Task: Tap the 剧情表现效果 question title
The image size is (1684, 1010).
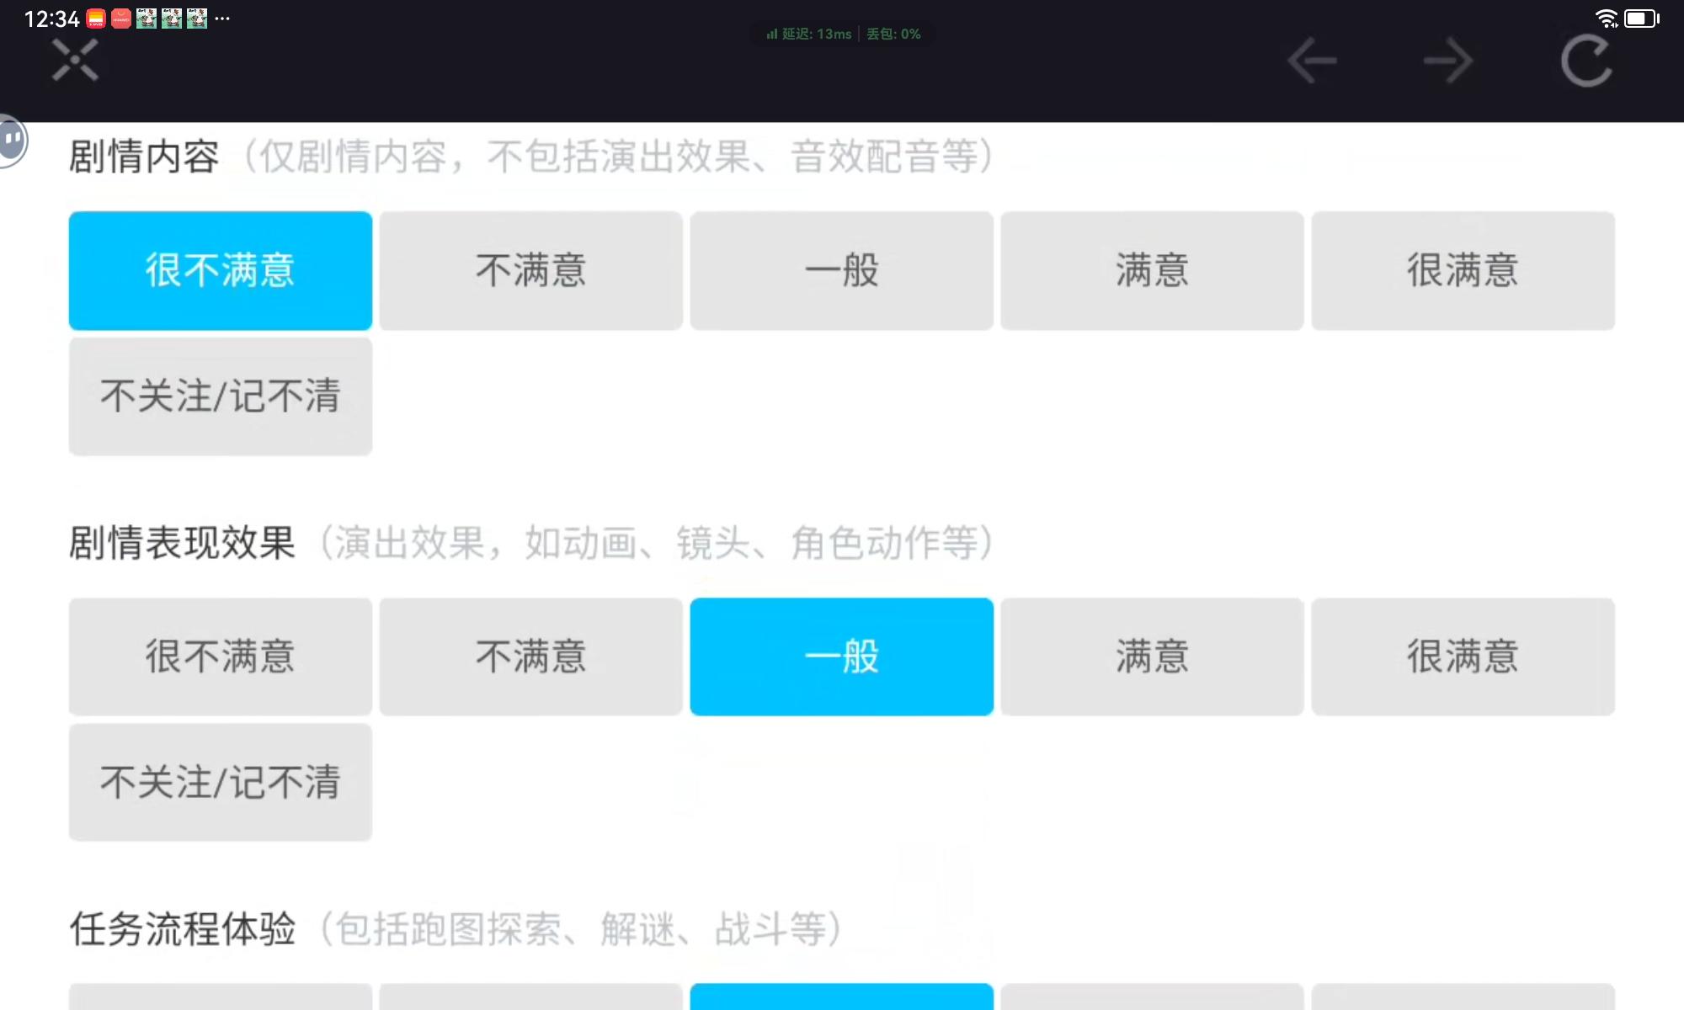Action: point(182,543)
